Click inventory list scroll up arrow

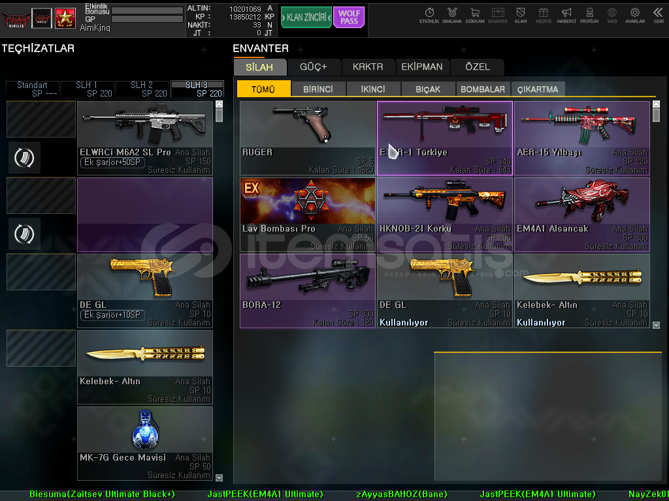[656, 104]
